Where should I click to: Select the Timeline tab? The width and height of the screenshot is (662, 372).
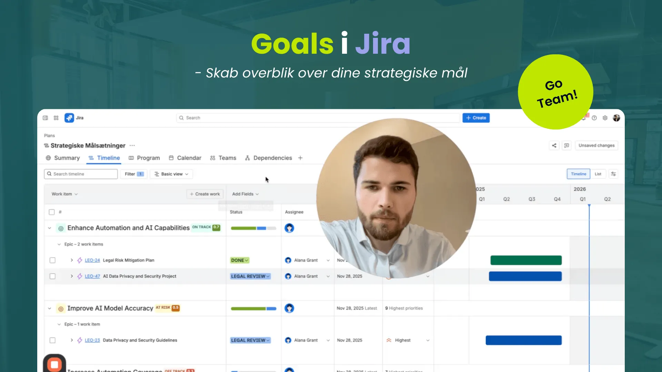[x=104, y=158]
